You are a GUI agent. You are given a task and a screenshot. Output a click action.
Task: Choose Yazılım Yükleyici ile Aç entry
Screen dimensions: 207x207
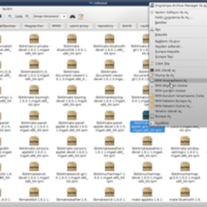point(179,12)
